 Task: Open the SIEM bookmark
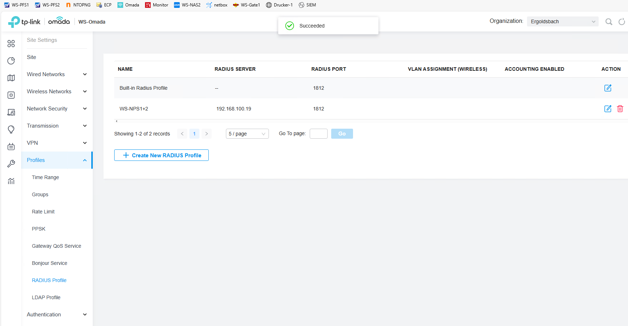point(307,5)
